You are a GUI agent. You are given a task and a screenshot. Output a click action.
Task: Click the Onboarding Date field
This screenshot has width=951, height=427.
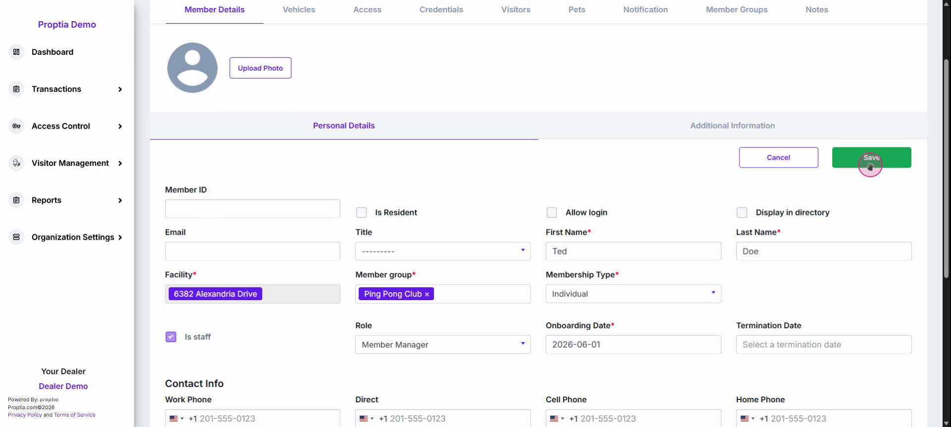click(x=634, y=344)
